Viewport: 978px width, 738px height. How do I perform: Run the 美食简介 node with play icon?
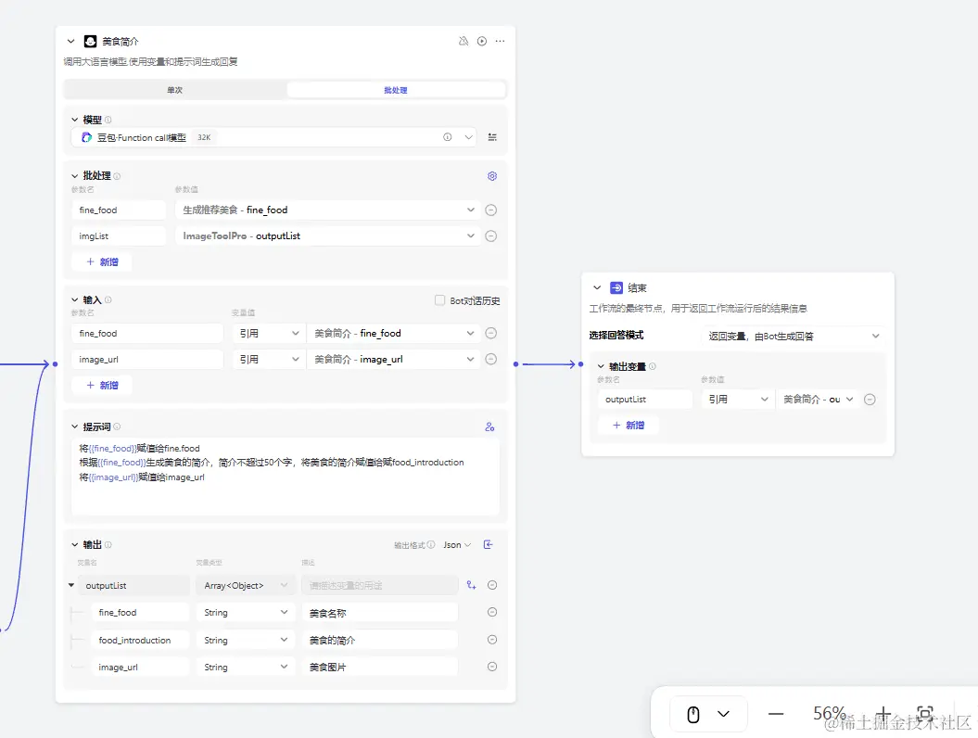tap(482, 41)
